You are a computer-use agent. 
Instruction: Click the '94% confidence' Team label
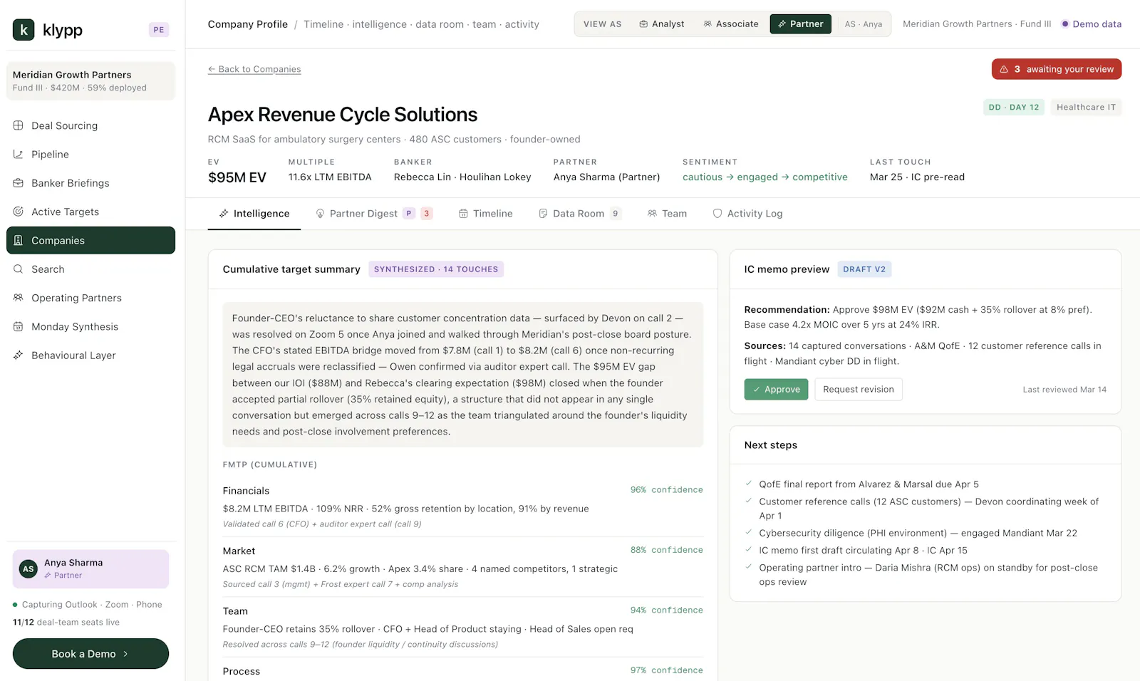click(666, 610)
